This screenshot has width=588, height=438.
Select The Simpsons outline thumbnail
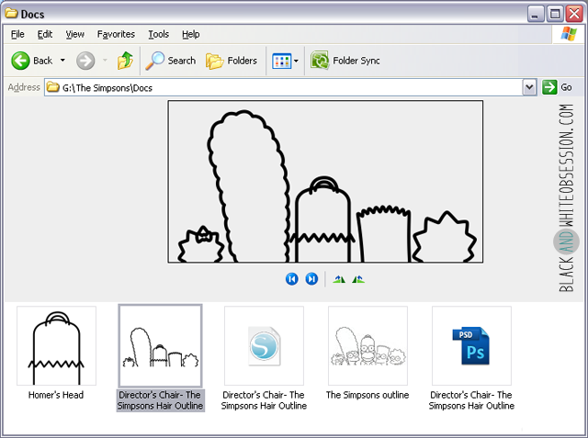(367, 345)
